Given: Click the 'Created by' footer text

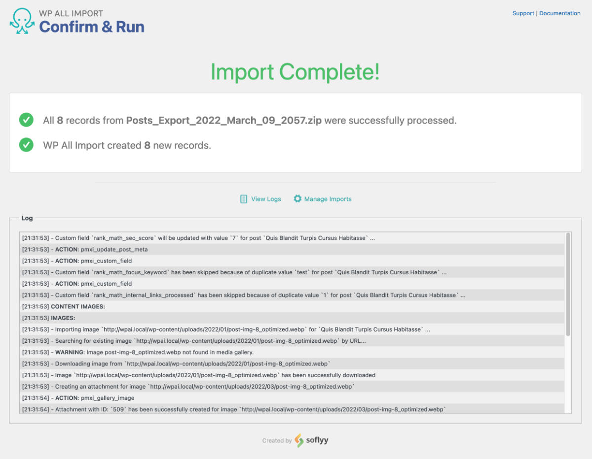Looking at the screenshot, I should [x=277, y=441].
